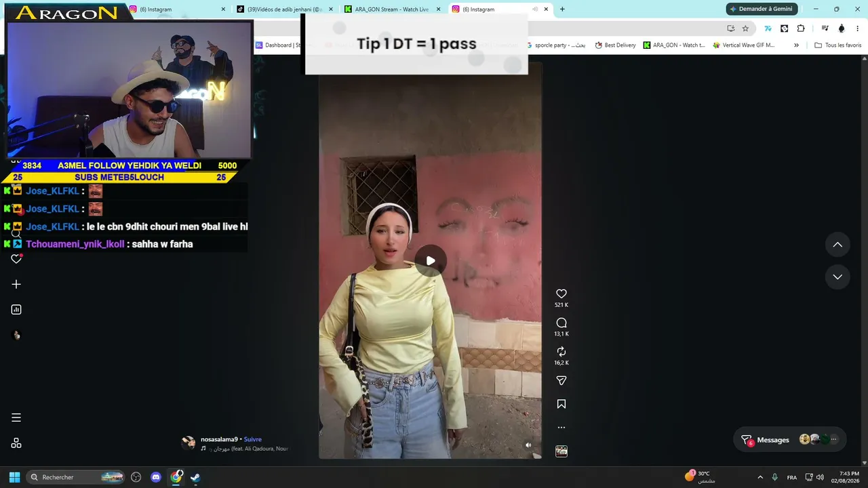Open the volume tray icon
The height and width of the screenshot is (488, 868).
click(820, 477)
